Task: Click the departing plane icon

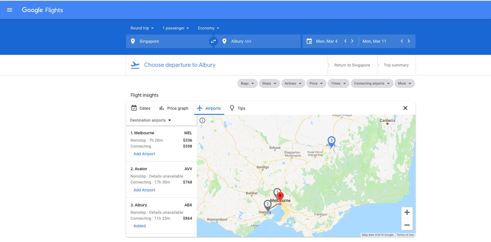Action: click(135, 65)
